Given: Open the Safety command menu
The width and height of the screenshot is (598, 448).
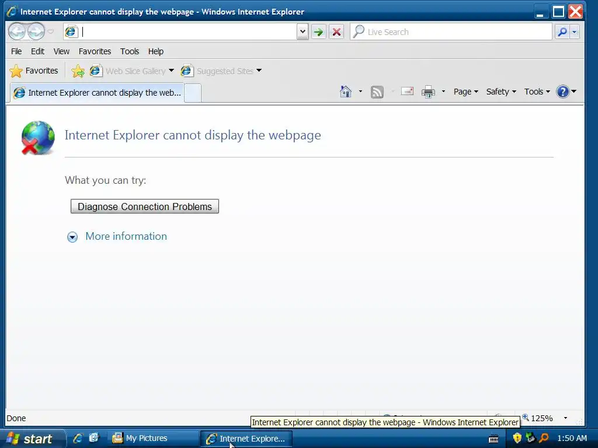Looking at the screenshot, I should click(x=501, y=92).
